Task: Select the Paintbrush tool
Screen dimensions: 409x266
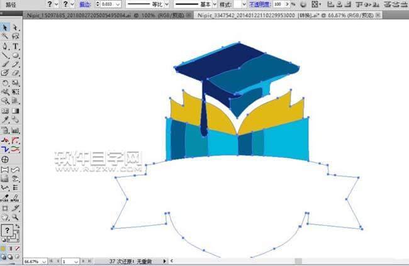Action: [x=4, y=64]
